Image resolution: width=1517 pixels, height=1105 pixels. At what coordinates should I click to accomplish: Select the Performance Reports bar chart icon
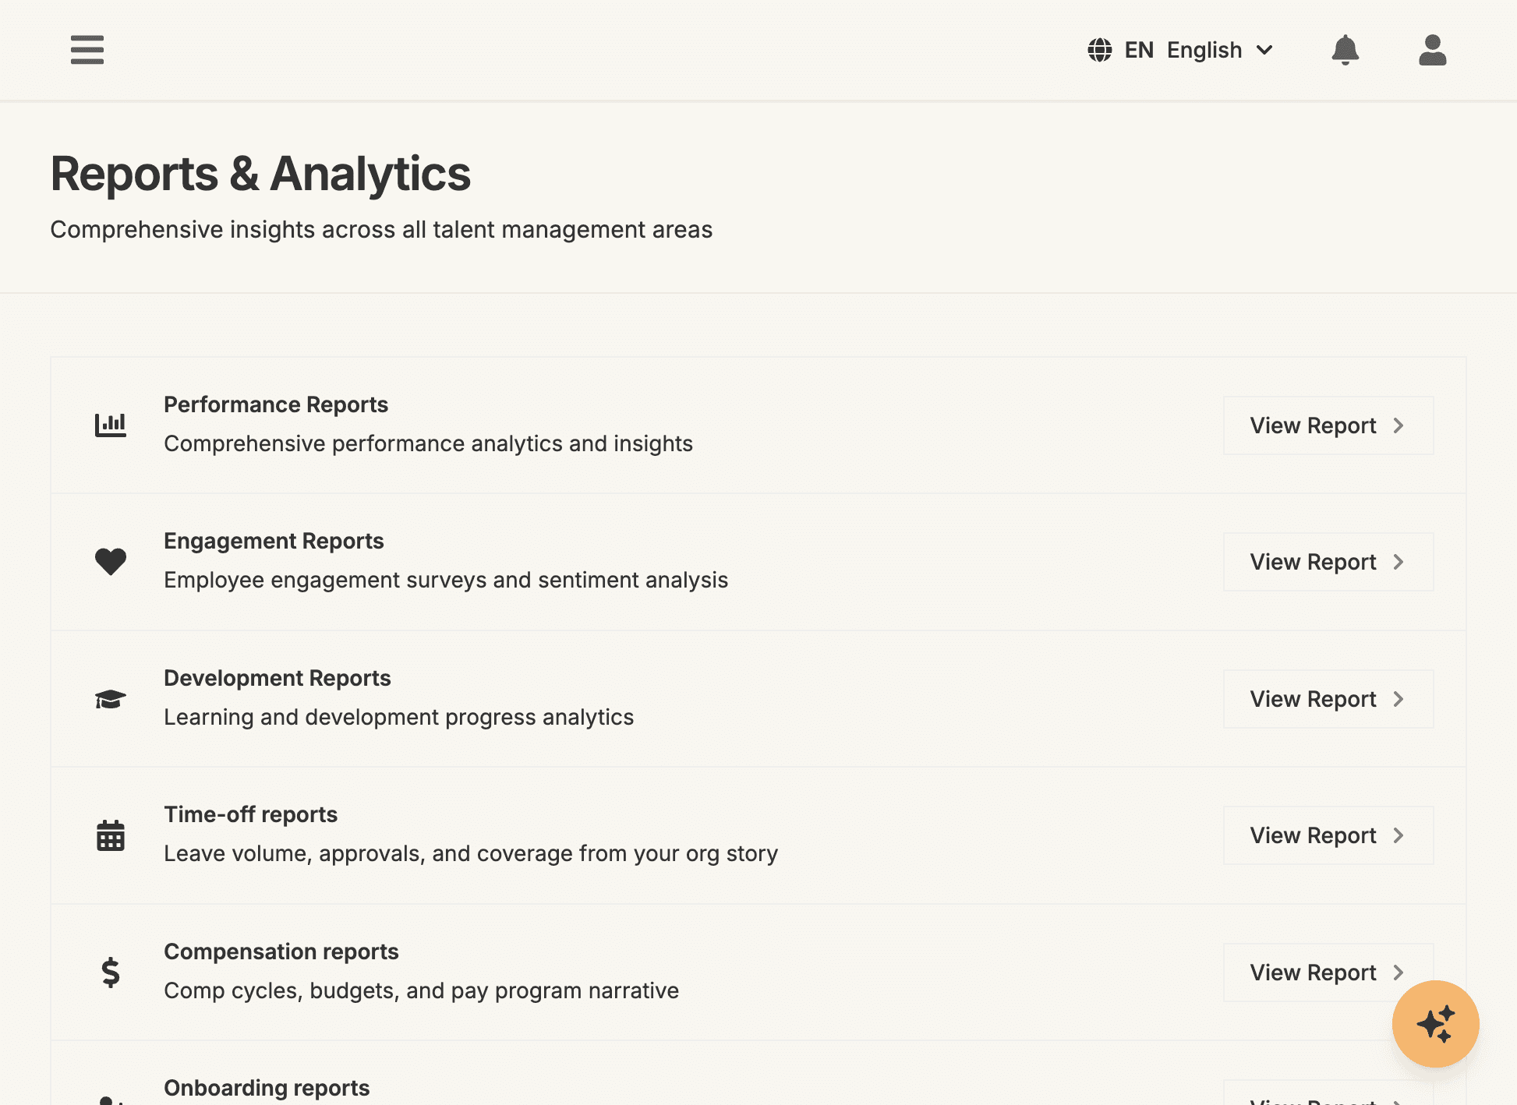pos(110,425)
